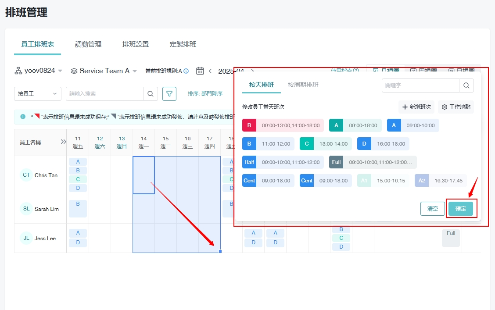
Task: Click the 新增班次 button
Action: pyautogui.click(x=416, y=107)
